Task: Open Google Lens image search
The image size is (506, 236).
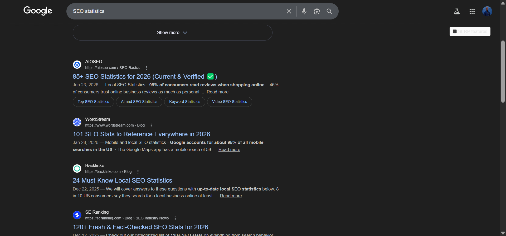Action: (317, 11)
